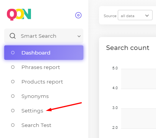The image size is (156, 138).
Task: Click the QON logo
Action: 19,14
